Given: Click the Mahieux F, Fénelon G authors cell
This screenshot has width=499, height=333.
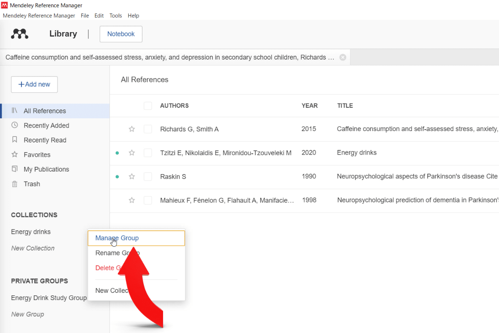Looking at the screenshot, I should pyautogui.click(x=227, y=201).
